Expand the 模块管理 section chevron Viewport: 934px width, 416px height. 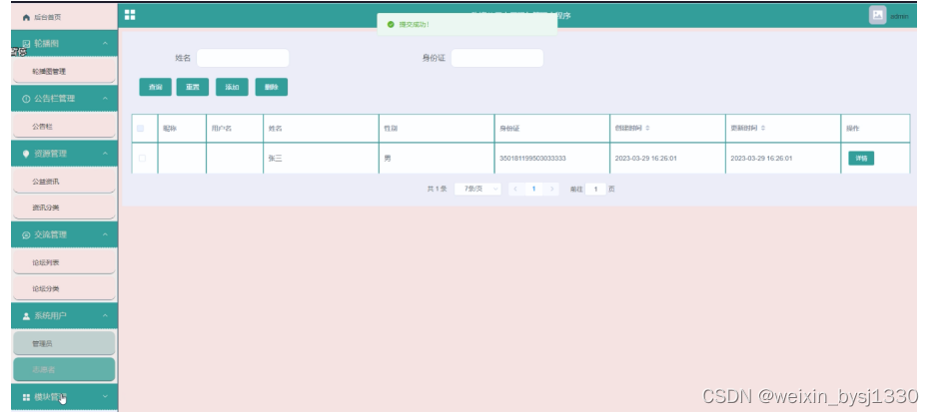[x=106, y=397]
